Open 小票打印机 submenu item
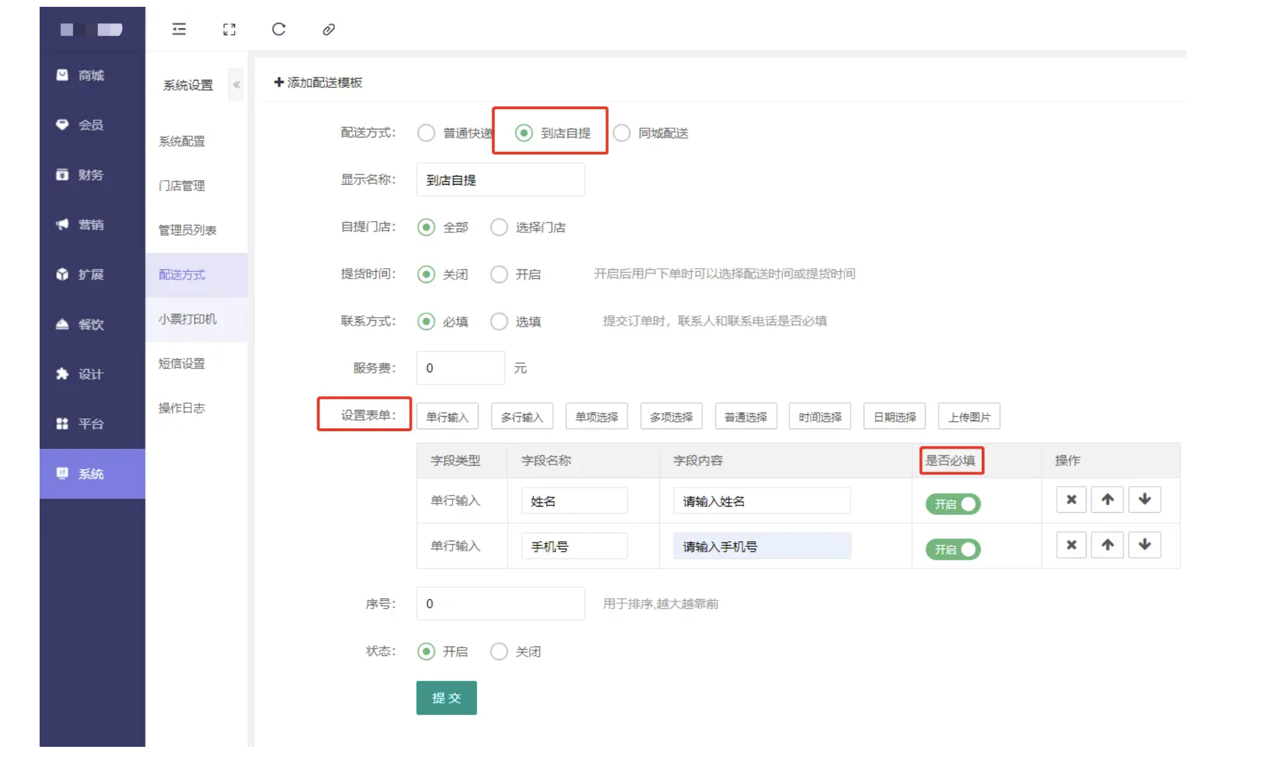This screenshot has width=1284, height=758. point(196,319)
